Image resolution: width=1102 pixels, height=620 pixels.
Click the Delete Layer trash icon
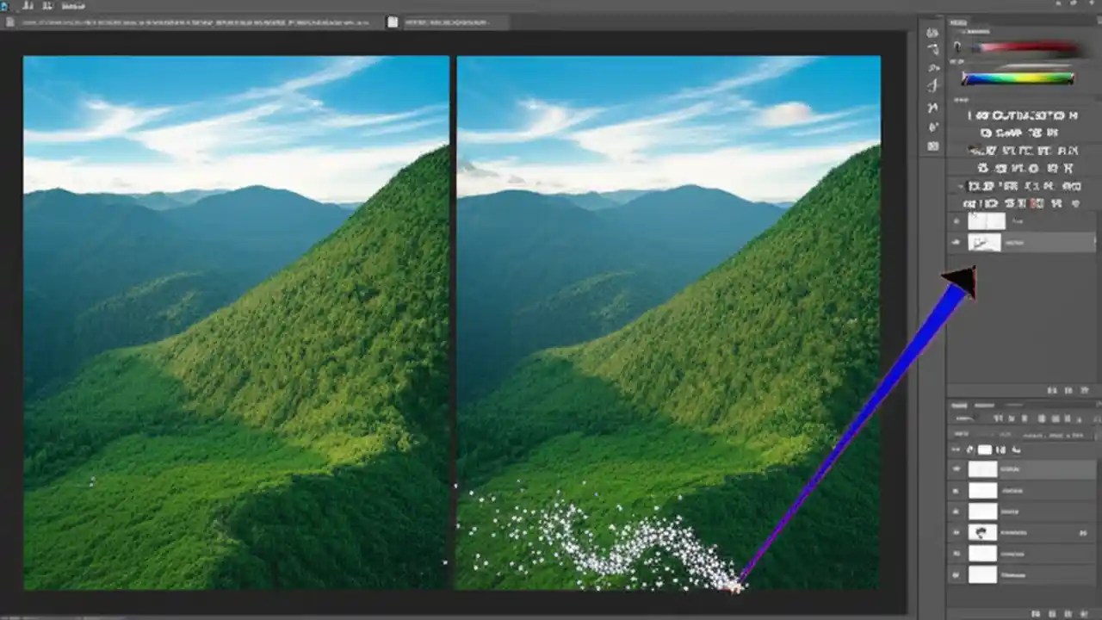[1085, 612]
